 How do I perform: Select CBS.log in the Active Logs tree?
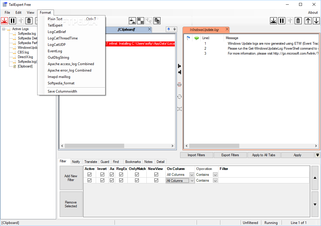pyautogui.click(x=23, y=52)
